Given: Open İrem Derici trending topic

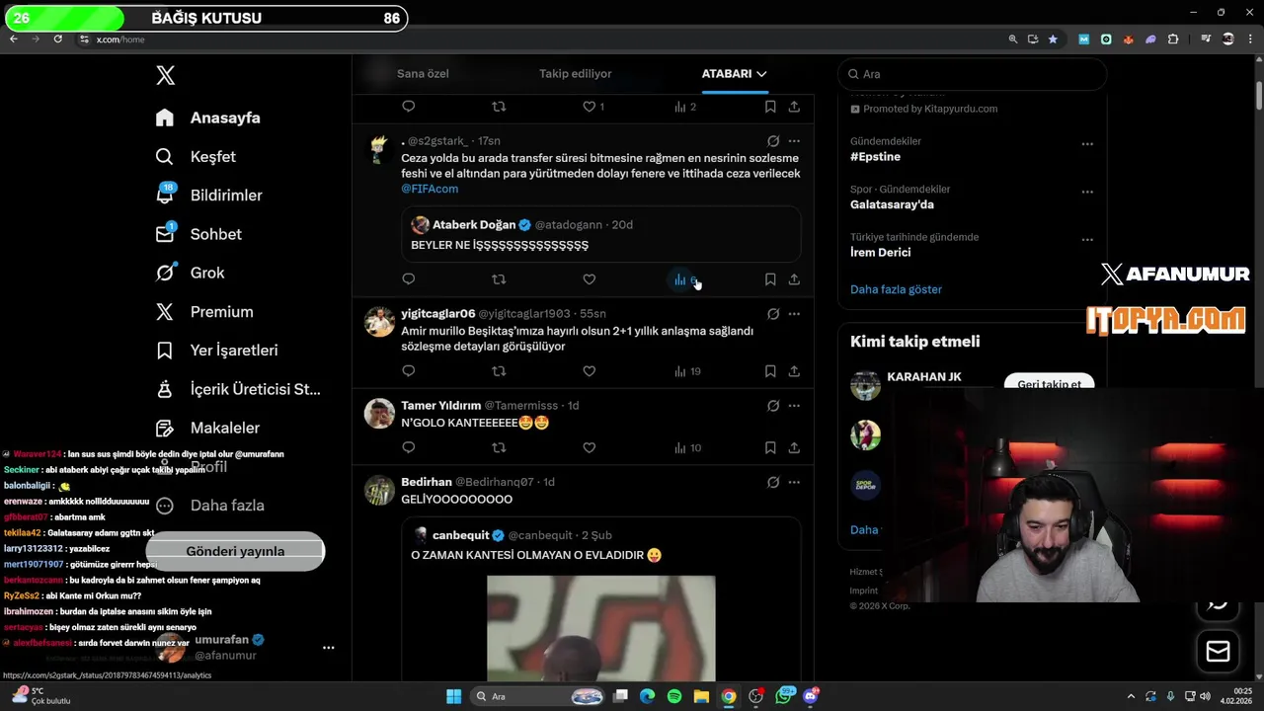Looking at the screenshot, I should coord(880,252).
